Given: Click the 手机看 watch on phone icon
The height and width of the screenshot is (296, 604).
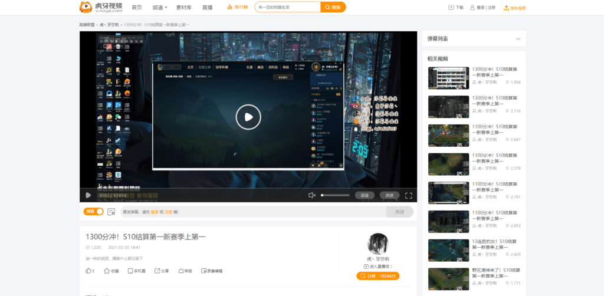Looking at the screenshot, I should pyautogui.click(x=130, y=271).
